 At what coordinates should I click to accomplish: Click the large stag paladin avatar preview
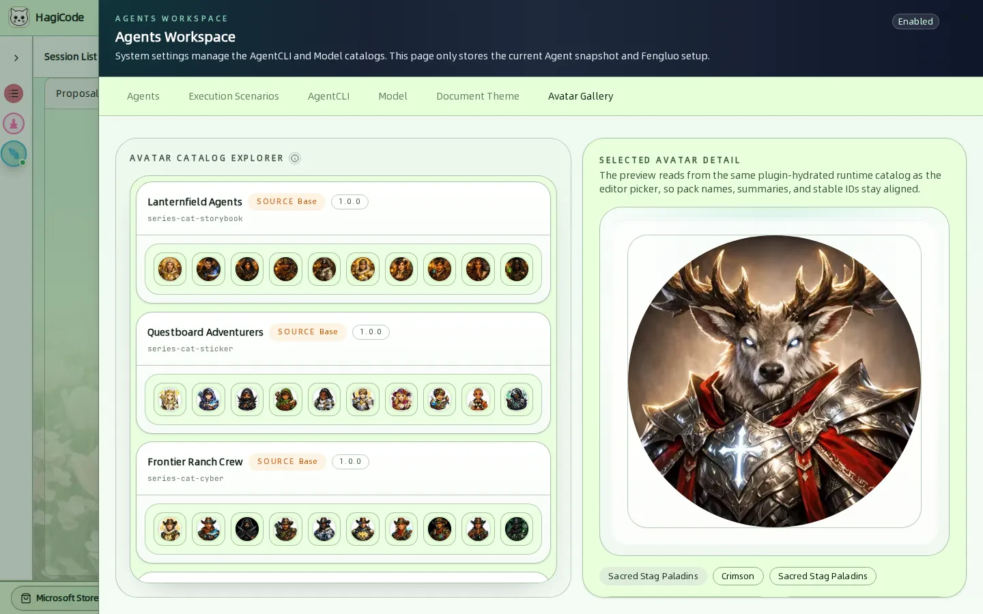(x=774, y=381)
